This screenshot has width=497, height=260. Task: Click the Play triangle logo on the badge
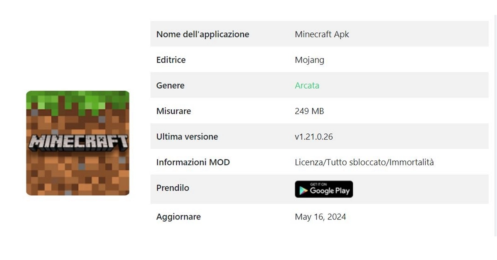[x=304, y=190]
